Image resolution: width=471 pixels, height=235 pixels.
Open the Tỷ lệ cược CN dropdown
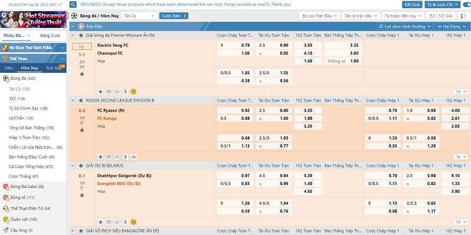443,5
